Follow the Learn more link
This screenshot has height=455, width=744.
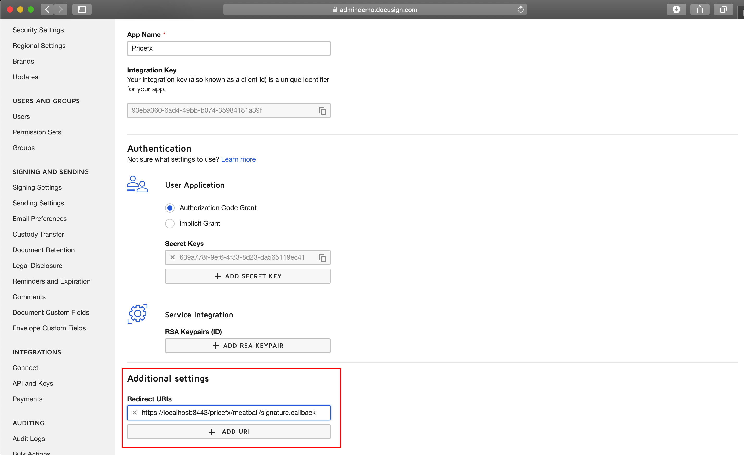coord(238,159)
